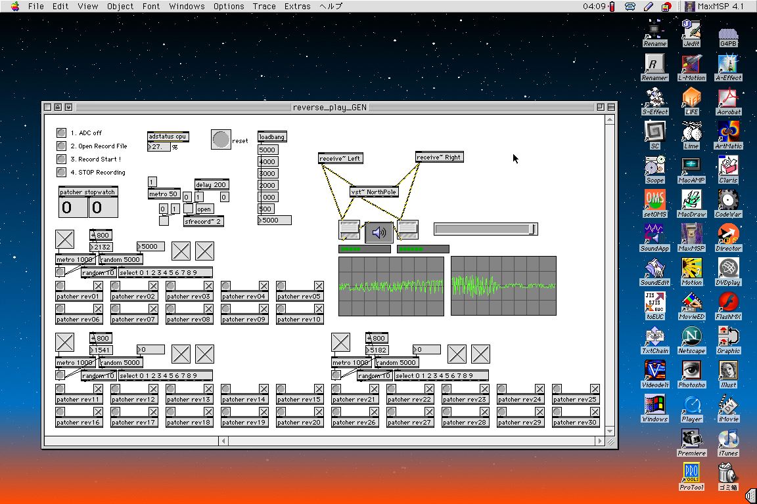The width and height of the screenshot is (757, 504).
Task: Click the round reset bang button
Action: click(221, 139)
